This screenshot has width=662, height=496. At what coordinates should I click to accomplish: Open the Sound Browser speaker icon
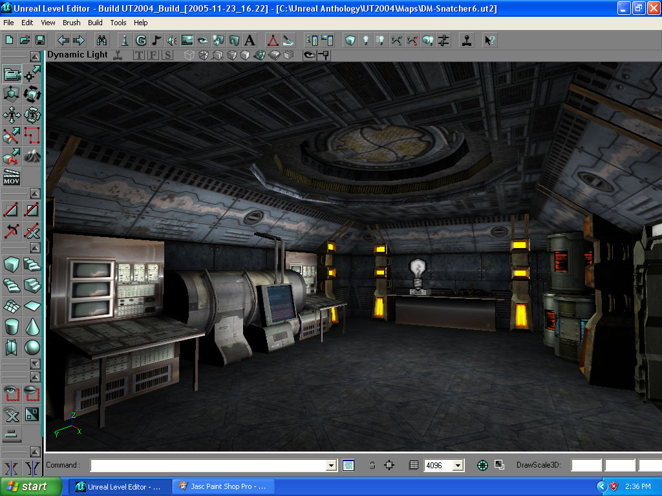(172, 40)
